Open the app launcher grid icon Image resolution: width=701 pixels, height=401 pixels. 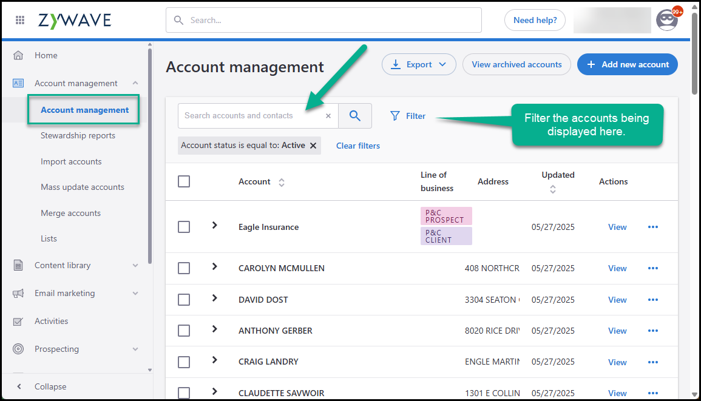tap(19, 20)
